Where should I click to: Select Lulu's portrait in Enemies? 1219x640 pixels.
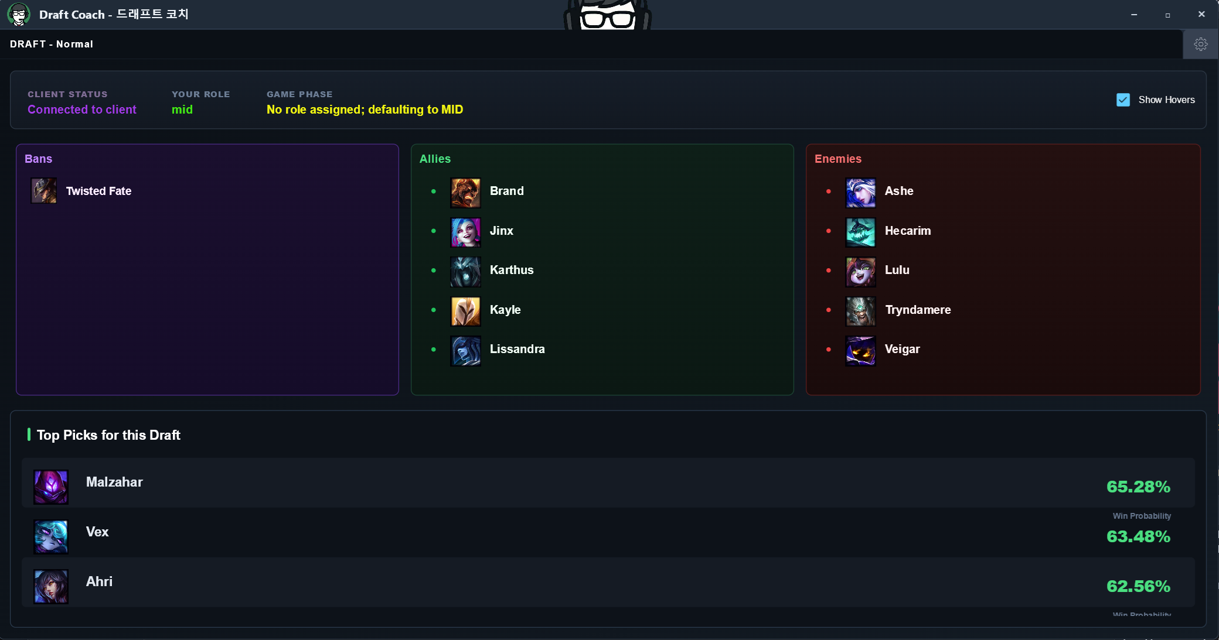click(x=860, y=272)
